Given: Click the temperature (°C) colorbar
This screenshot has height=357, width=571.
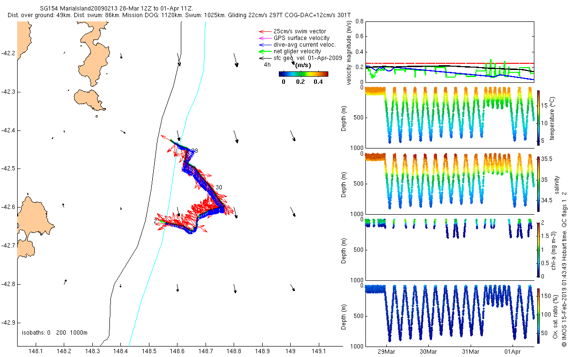Looking at the screenshot, I should tap(539, 117).
